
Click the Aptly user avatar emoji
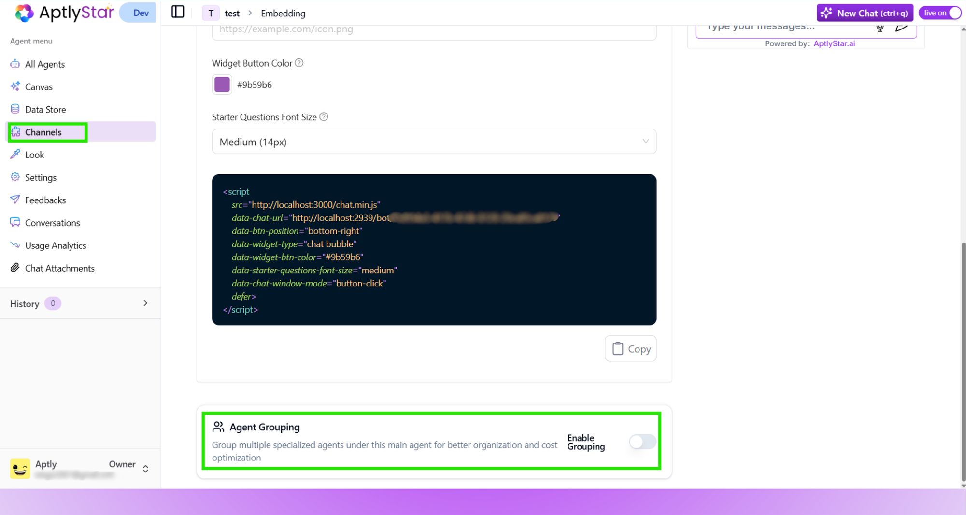(x=20, y=469)
